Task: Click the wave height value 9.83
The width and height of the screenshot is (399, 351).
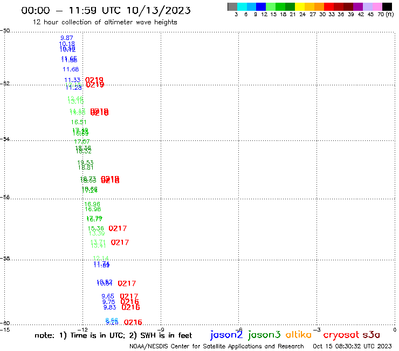Action: click(x=109, y=308)
